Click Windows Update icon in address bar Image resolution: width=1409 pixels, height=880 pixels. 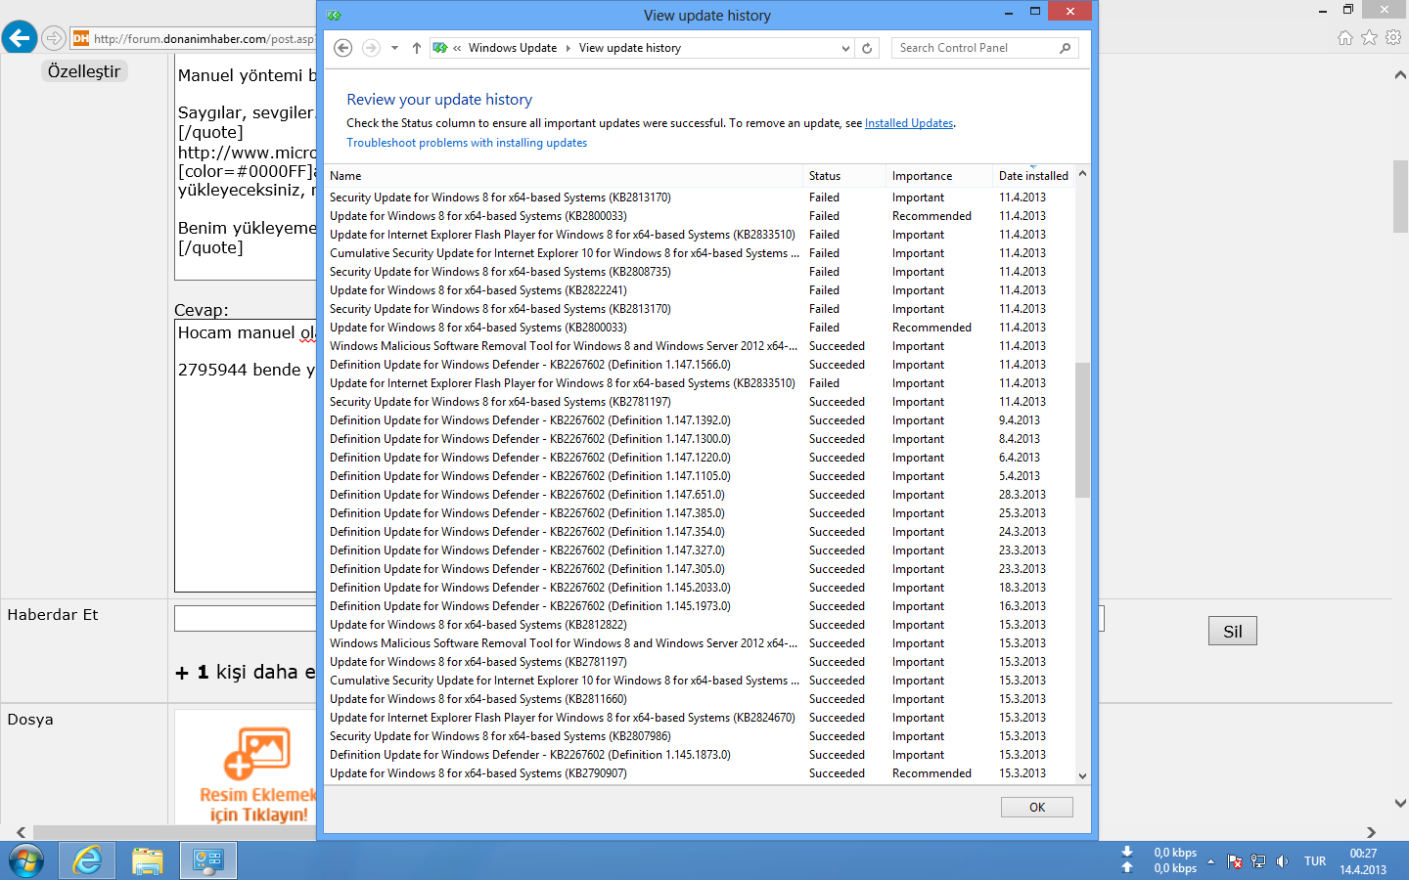click(440, 48)
